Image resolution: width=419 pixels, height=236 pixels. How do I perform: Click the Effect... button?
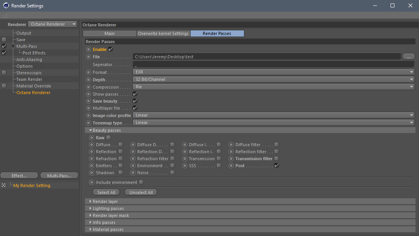[x=19, y=176]
